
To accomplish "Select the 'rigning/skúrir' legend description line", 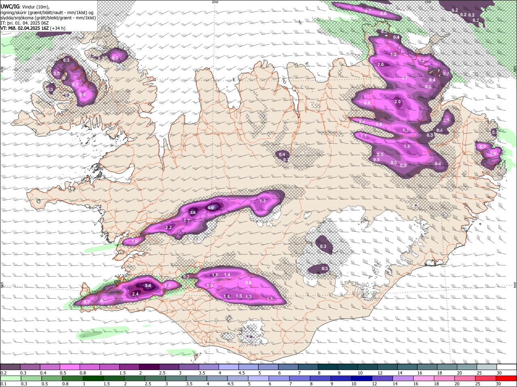I will [47, 12].
